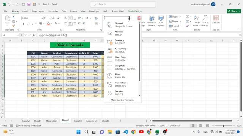The image size is (243, 136).
Task: Select Long Date format option
Action: tap(121, 67)
